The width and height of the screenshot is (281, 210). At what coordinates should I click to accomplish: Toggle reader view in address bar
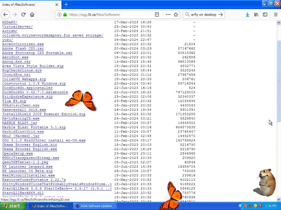157,15
